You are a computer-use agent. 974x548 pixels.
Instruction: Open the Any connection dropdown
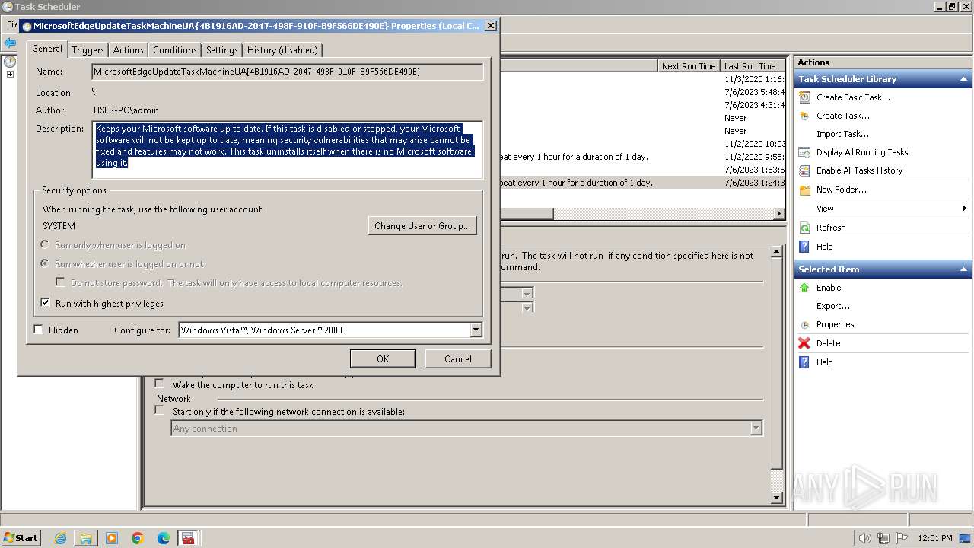(756, 429)
